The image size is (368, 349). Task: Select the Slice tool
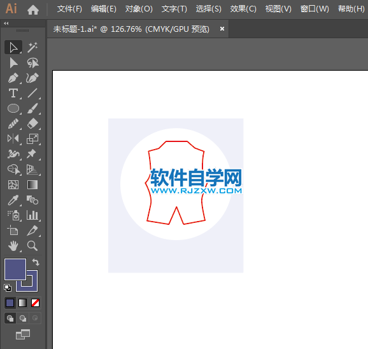point(32,231)
